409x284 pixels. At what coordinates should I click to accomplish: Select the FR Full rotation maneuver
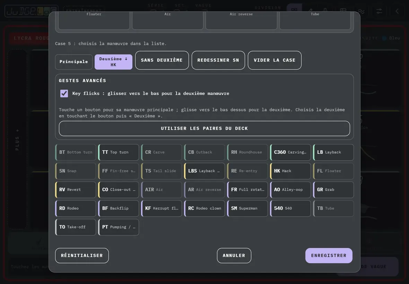pyautogui.click(x=247, y=190)
